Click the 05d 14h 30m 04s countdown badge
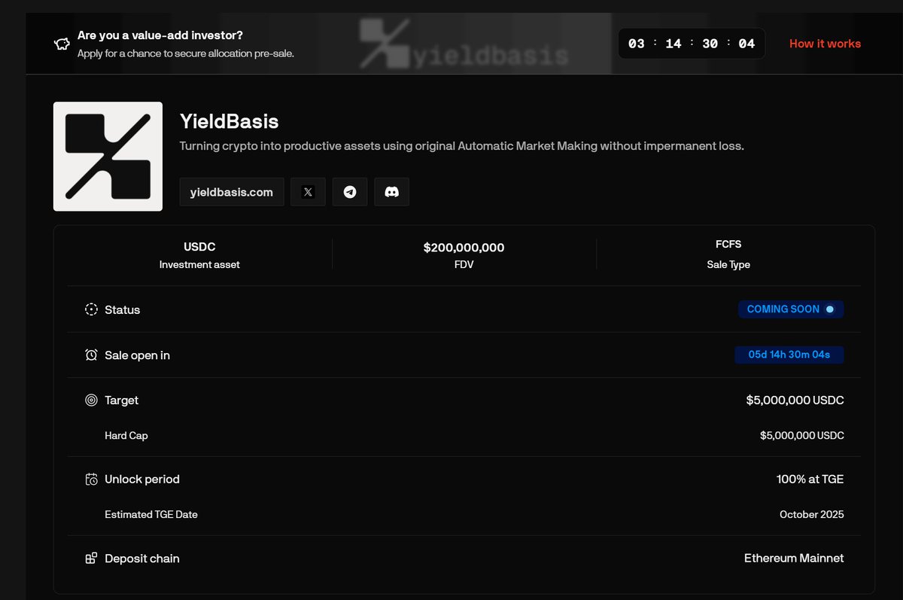Image resolution: width=903 pixels, height=600 pixels. point(789,355)
